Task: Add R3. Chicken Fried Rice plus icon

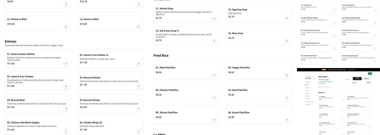Action: pyautogui.click(x=214, y=97)
